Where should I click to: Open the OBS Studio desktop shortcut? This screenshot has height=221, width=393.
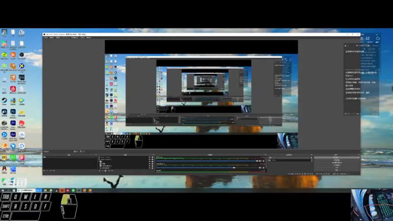[x=22, y=55]
